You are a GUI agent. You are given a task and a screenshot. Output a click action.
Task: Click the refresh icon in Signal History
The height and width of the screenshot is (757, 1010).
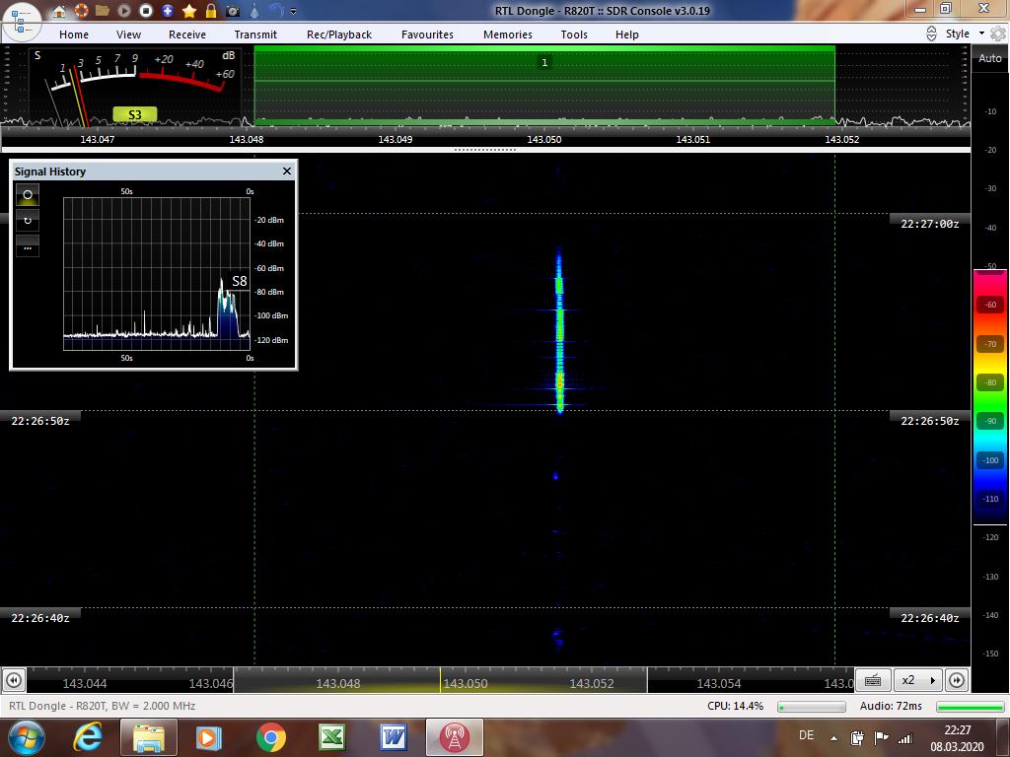[x=28, y=220]
